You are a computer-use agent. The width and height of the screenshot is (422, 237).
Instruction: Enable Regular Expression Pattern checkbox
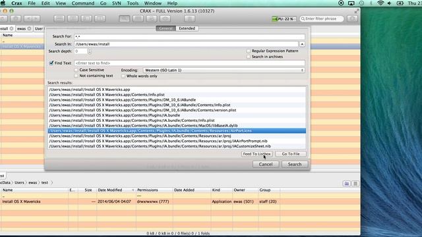249,51
